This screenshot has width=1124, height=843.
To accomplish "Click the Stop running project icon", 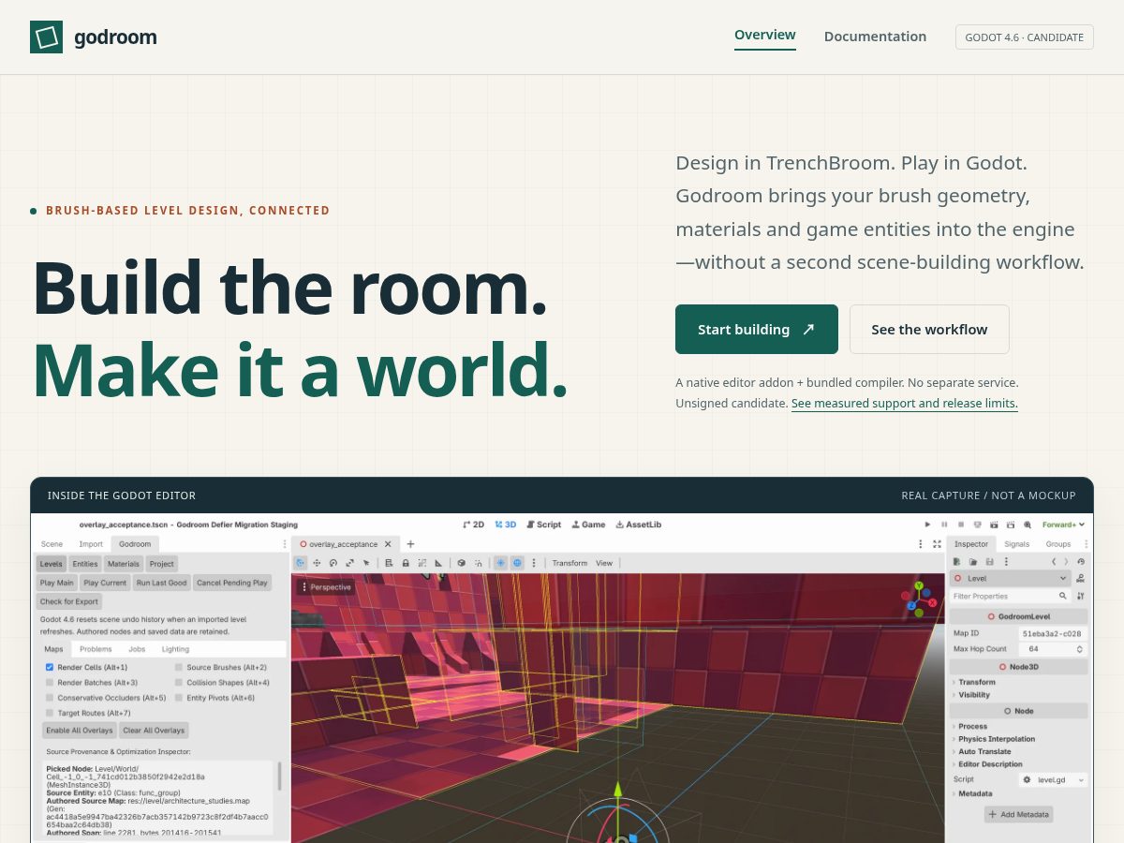I will (961, 525).
